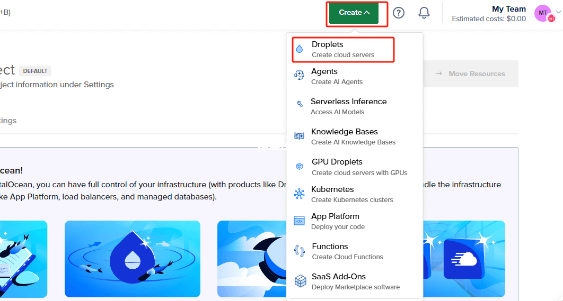Click the Create cloud servers subtitle
563x301 pixels.
pyautogui.click(x=343, y=55)
